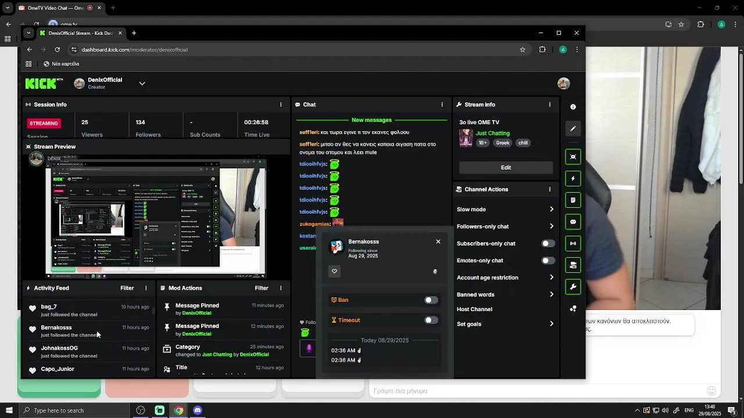Image resolution: width=744 pixels, height=418 pixels.
Task: Open the info icon in right sidebar
Action: click(x=573, y=107)
